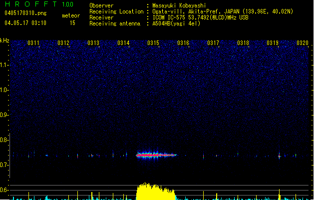The image size is (314, 200).
Task: Click the 'Observer' label
Action: (101, 5)
